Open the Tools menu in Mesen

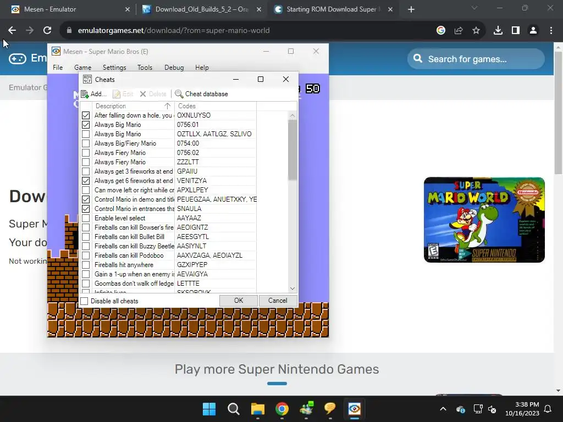[145, 68]
